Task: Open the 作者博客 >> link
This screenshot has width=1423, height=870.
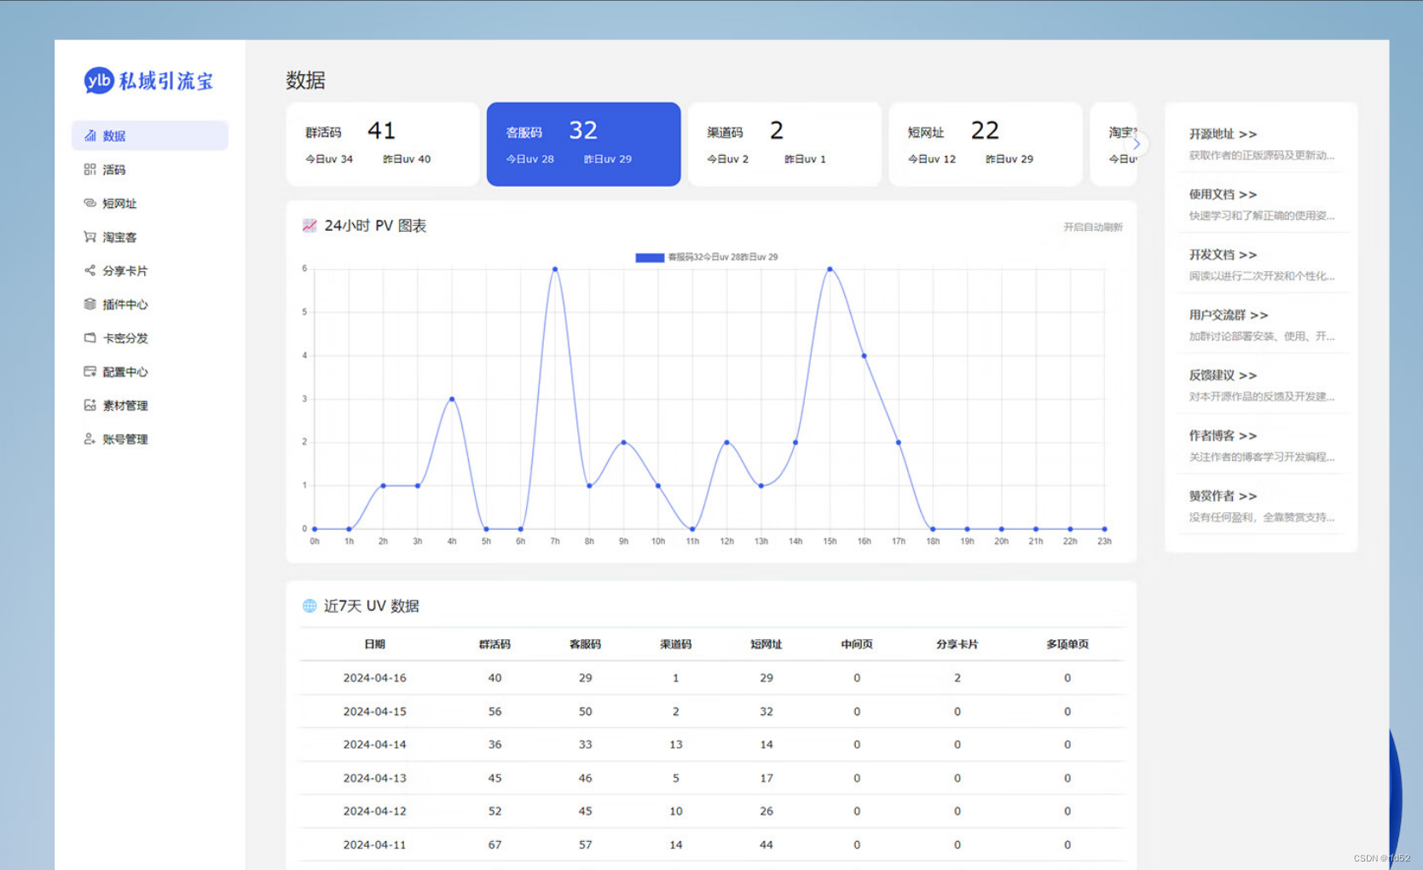Action: (x=1223, y=435)
